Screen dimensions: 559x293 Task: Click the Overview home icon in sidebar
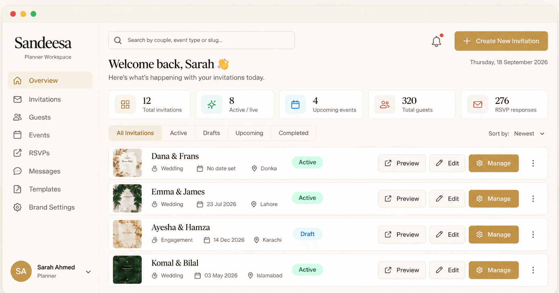tap(17, 80)
